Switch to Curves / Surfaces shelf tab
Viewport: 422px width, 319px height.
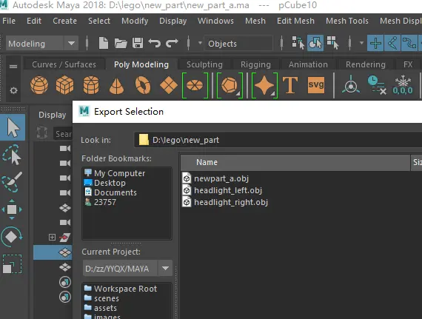pos(64,64)
